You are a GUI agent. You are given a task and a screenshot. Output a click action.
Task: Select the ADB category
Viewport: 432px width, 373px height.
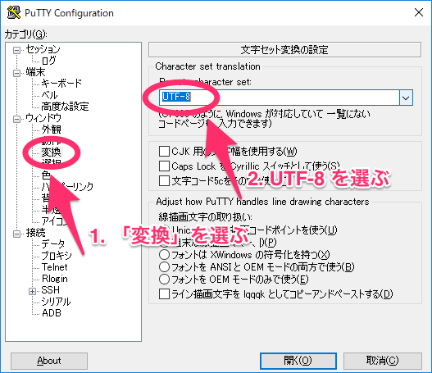click(x=52, y=313)
